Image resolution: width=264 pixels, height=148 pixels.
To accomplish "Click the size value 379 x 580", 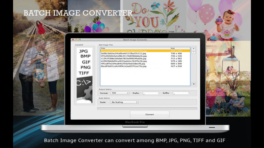I will tap(176, 61).
